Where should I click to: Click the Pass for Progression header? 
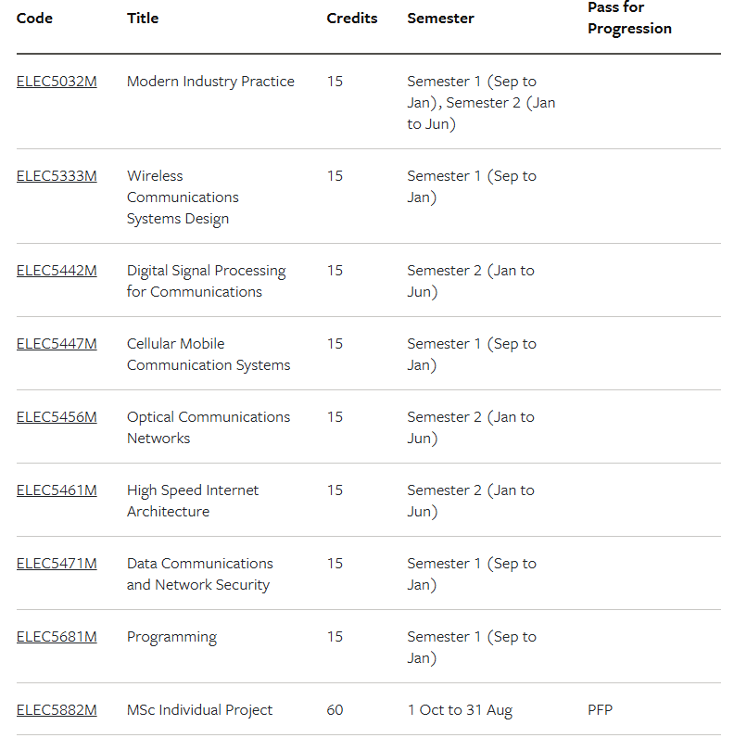(629, 18)
